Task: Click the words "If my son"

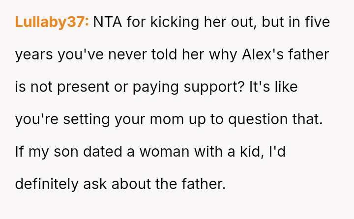Action: point(41,152)
